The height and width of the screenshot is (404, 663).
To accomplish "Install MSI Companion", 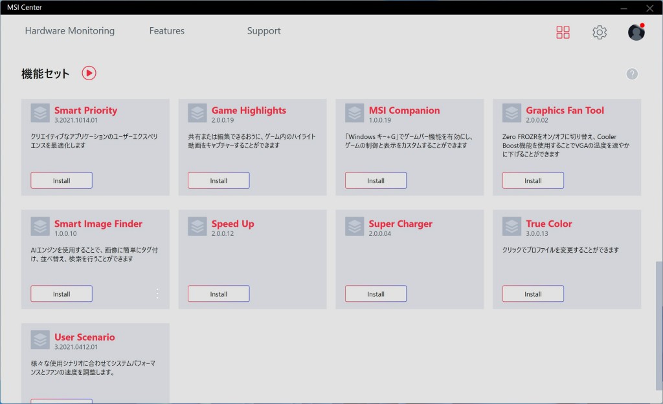I will click(376, 180).
